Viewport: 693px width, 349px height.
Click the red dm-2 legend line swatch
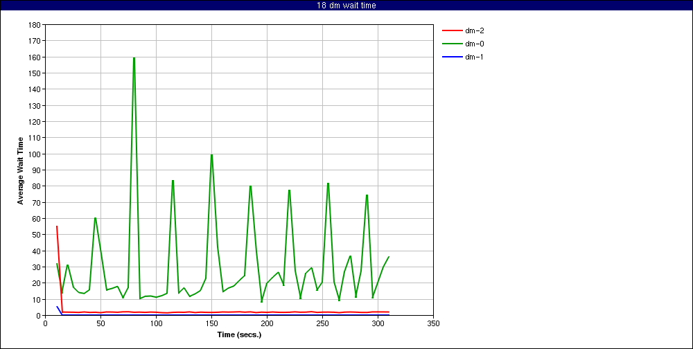coord(451,30)
